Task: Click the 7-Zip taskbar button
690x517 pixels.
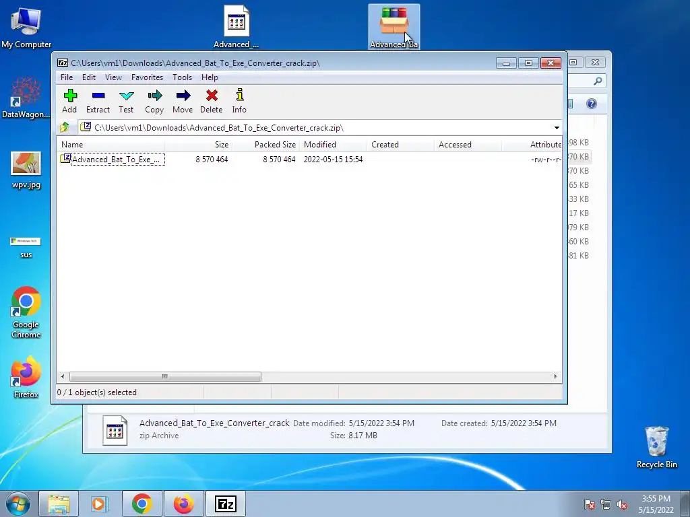Action: click(226, 504)
